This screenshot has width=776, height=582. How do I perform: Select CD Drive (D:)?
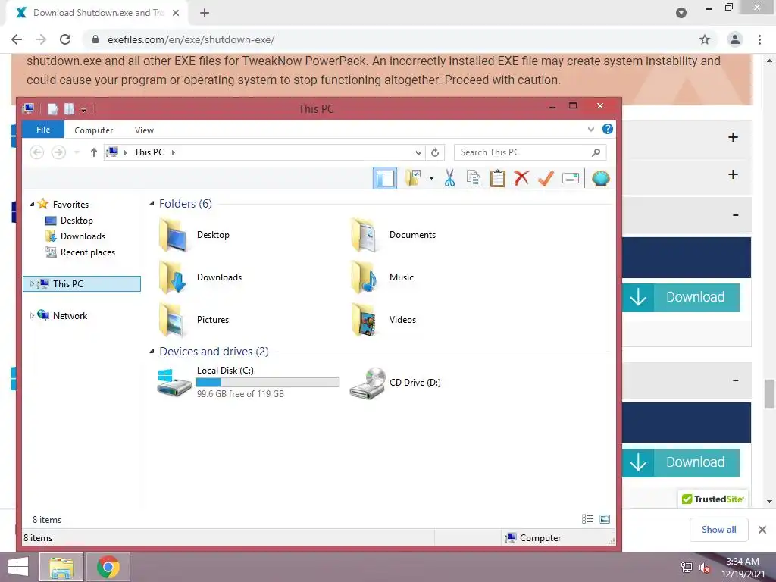tap(396, 383)
